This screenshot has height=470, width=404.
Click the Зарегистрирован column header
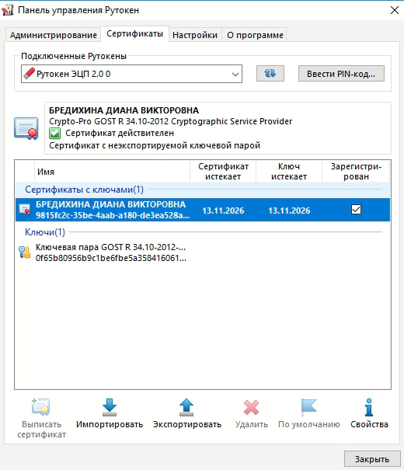pyautogui.click(x=356, y=172)
